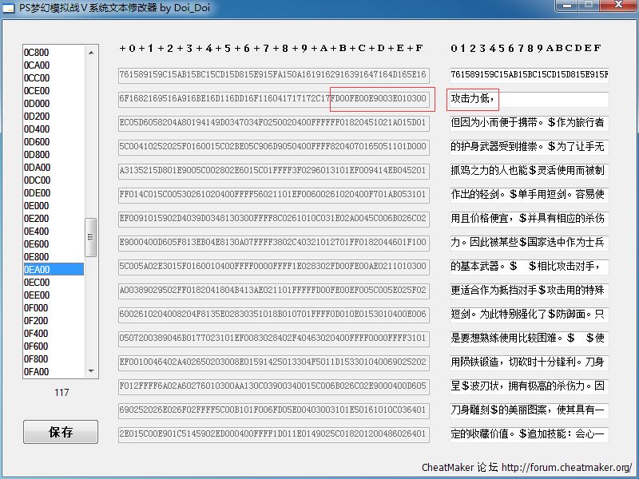Screen dimensions: 639x479
Task: Click the Save (保存) button
Action: tap(61, 432)
